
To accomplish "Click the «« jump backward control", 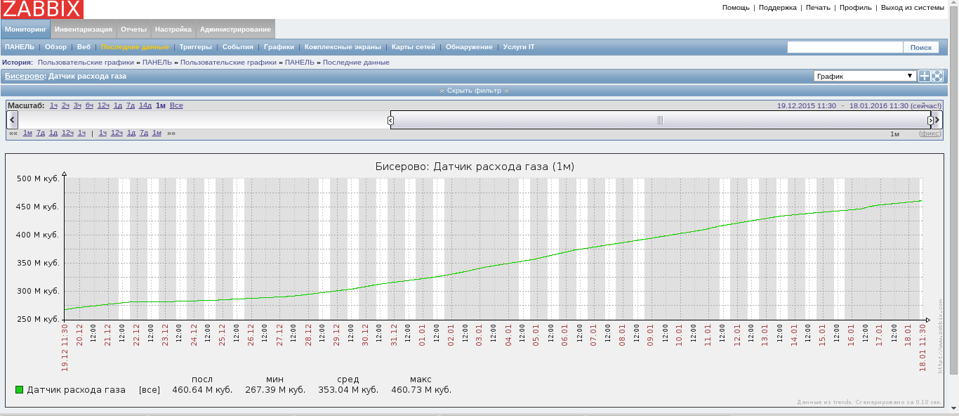I will pos(13,133).
